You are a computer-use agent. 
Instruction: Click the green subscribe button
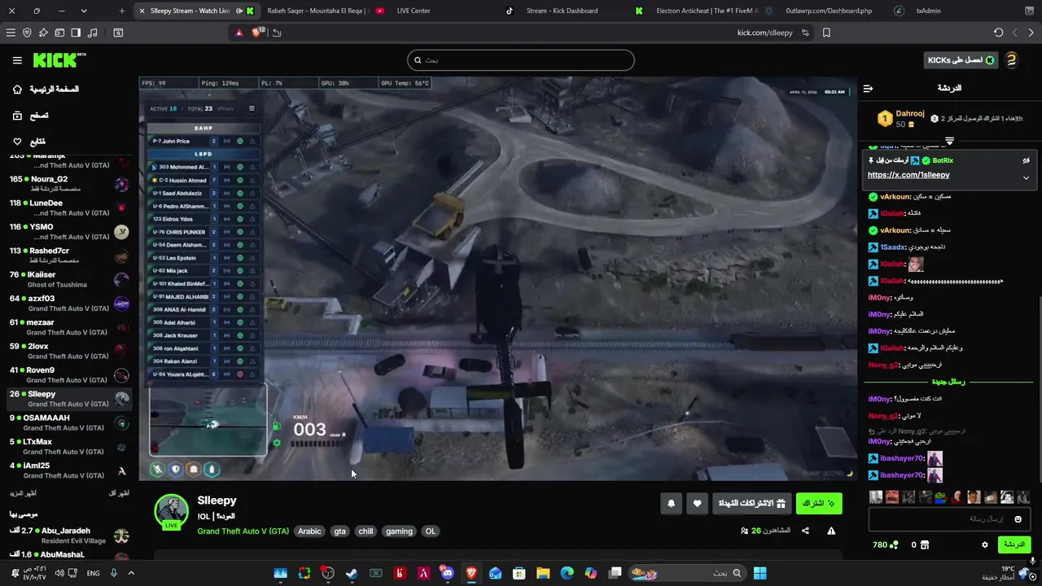tap(818, 504)
